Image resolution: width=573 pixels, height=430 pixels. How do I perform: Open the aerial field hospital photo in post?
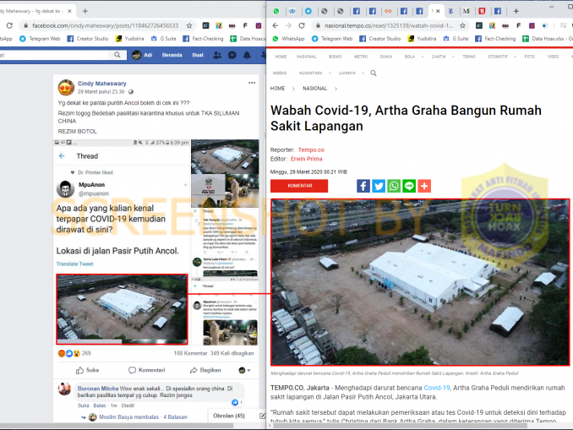pos(122,309)
